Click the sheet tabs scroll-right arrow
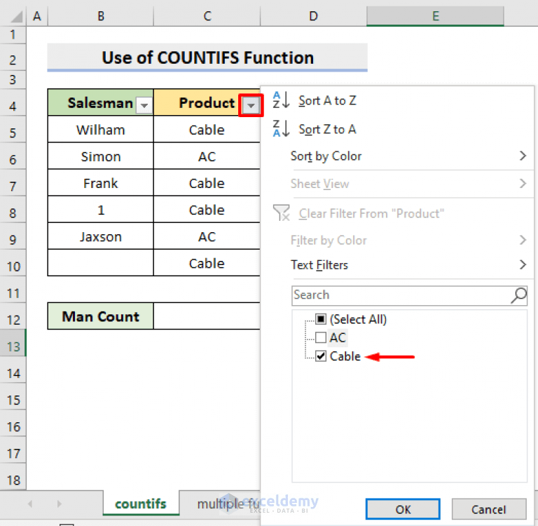 (60, 504)
